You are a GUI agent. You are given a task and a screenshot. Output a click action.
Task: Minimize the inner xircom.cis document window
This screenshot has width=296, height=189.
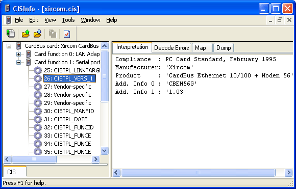[270, 20]
